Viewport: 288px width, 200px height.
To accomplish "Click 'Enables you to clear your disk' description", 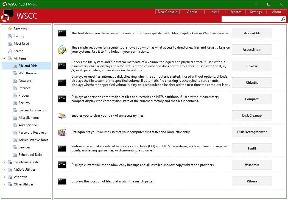I will 108,116.
